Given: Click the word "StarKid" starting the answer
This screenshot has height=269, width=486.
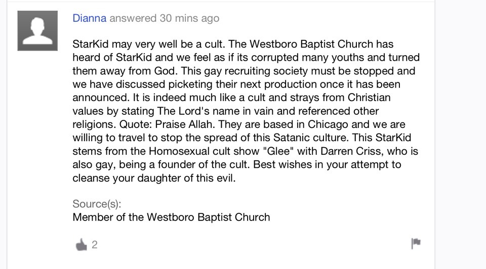Looking at the screenshot, I should [x=91, y=44].
